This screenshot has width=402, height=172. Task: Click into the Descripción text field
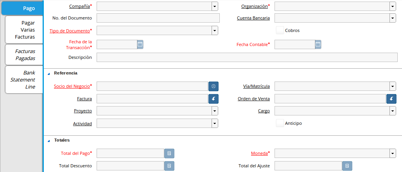click(247, 57)
